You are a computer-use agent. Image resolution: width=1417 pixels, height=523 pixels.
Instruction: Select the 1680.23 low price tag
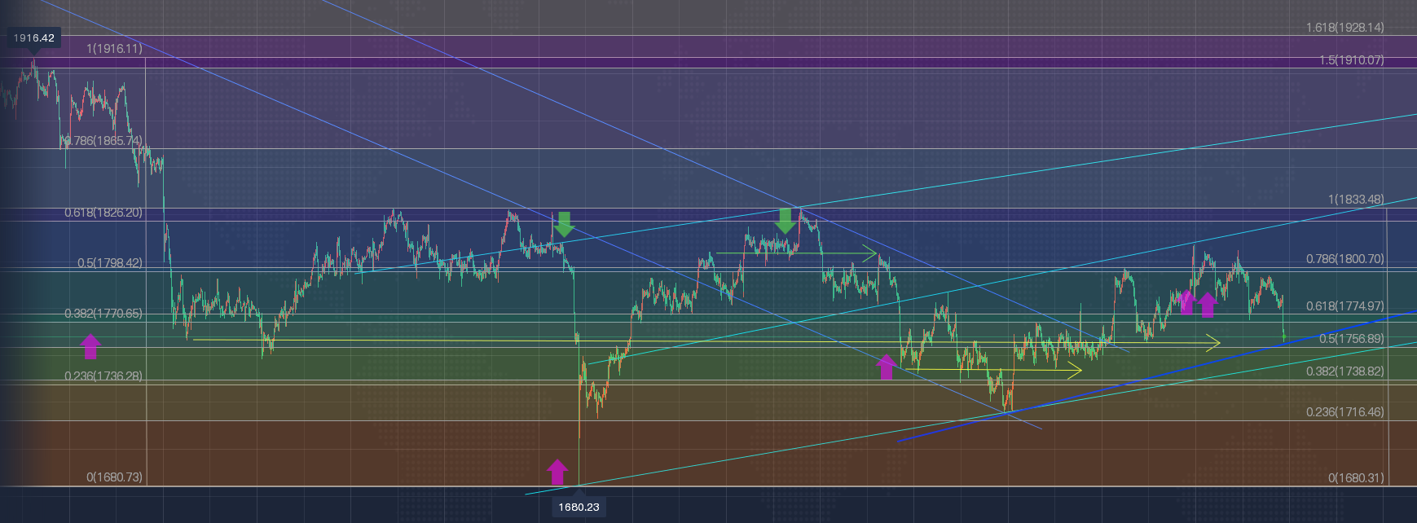tap(579, 507)
